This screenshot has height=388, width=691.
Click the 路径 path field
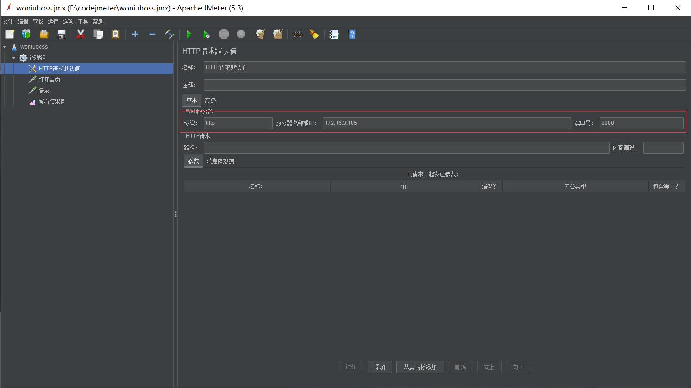[x=406, y=148]
